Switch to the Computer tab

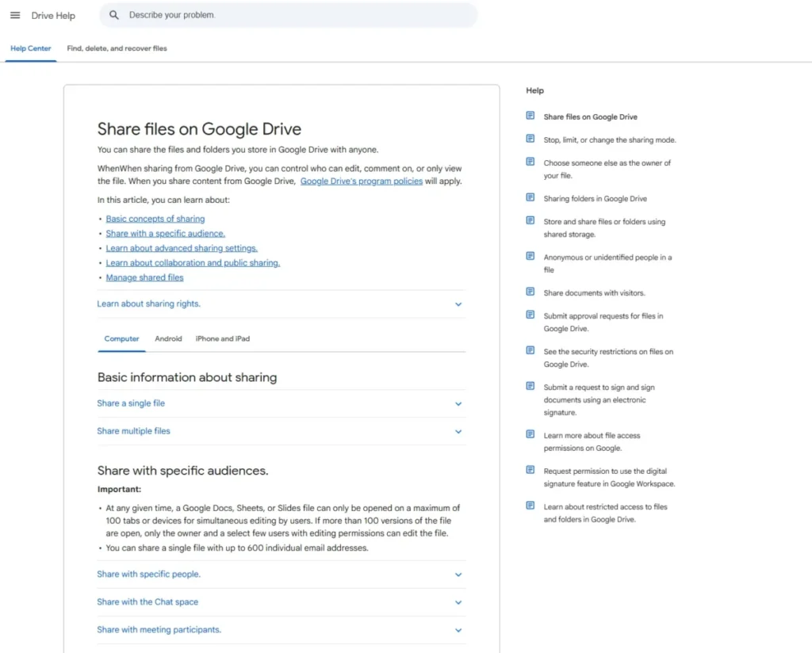click(121, 339)
